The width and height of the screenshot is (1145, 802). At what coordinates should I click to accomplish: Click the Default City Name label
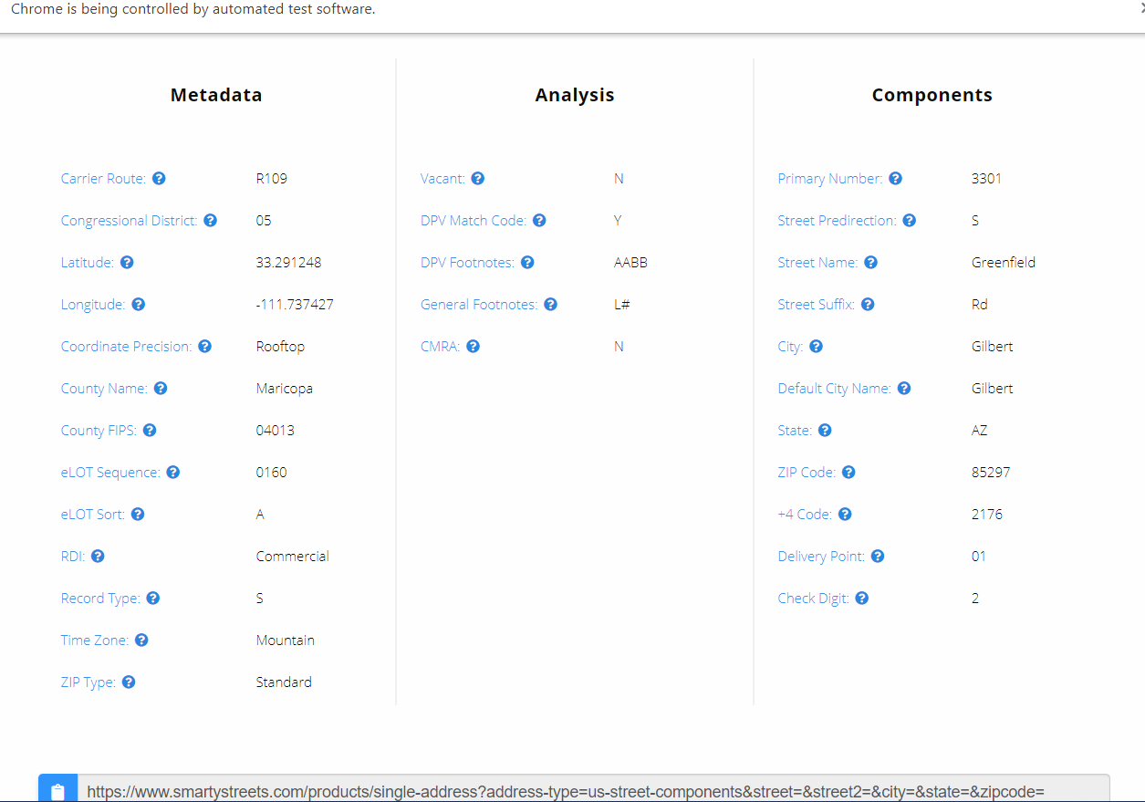(x=835, y=389)
